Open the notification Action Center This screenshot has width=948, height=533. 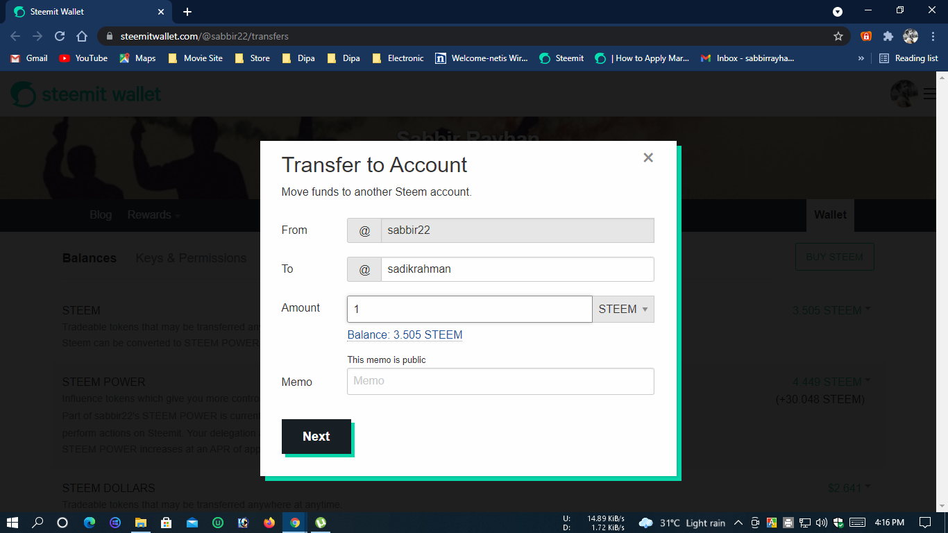tap(925, 523)
